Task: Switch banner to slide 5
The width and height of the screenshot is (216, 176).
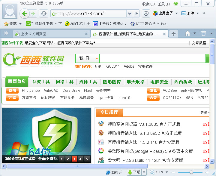Action: (87, 159)
